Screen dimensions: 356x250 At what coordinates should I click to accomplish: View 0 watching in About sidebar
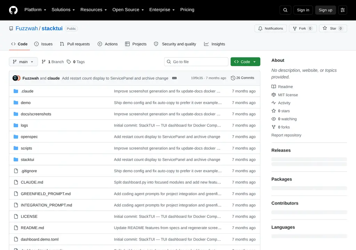[284, 119]
